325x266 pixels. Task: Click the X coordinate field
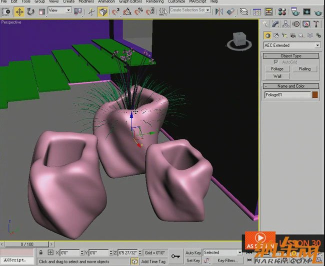point(69,253)
